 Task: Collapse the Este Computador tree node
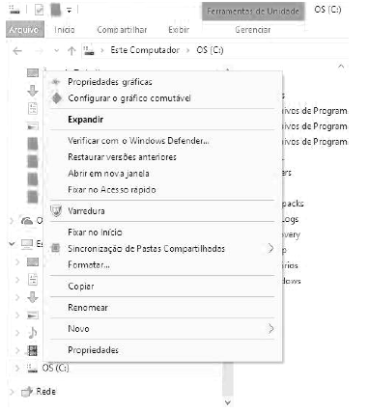(12, 244)
